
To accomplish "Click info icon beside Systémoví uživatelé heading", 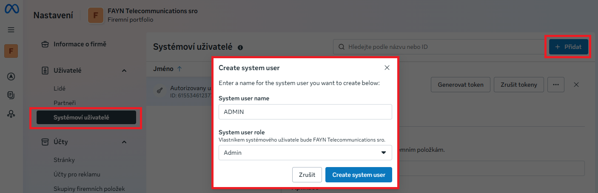I will [x=240, y=48].
